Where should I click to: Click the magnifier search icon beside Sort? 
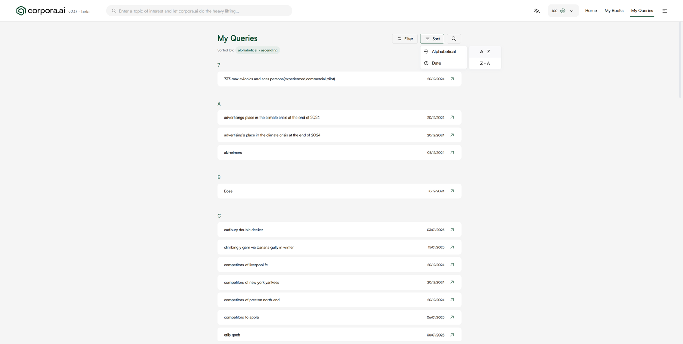coord(454,39)
